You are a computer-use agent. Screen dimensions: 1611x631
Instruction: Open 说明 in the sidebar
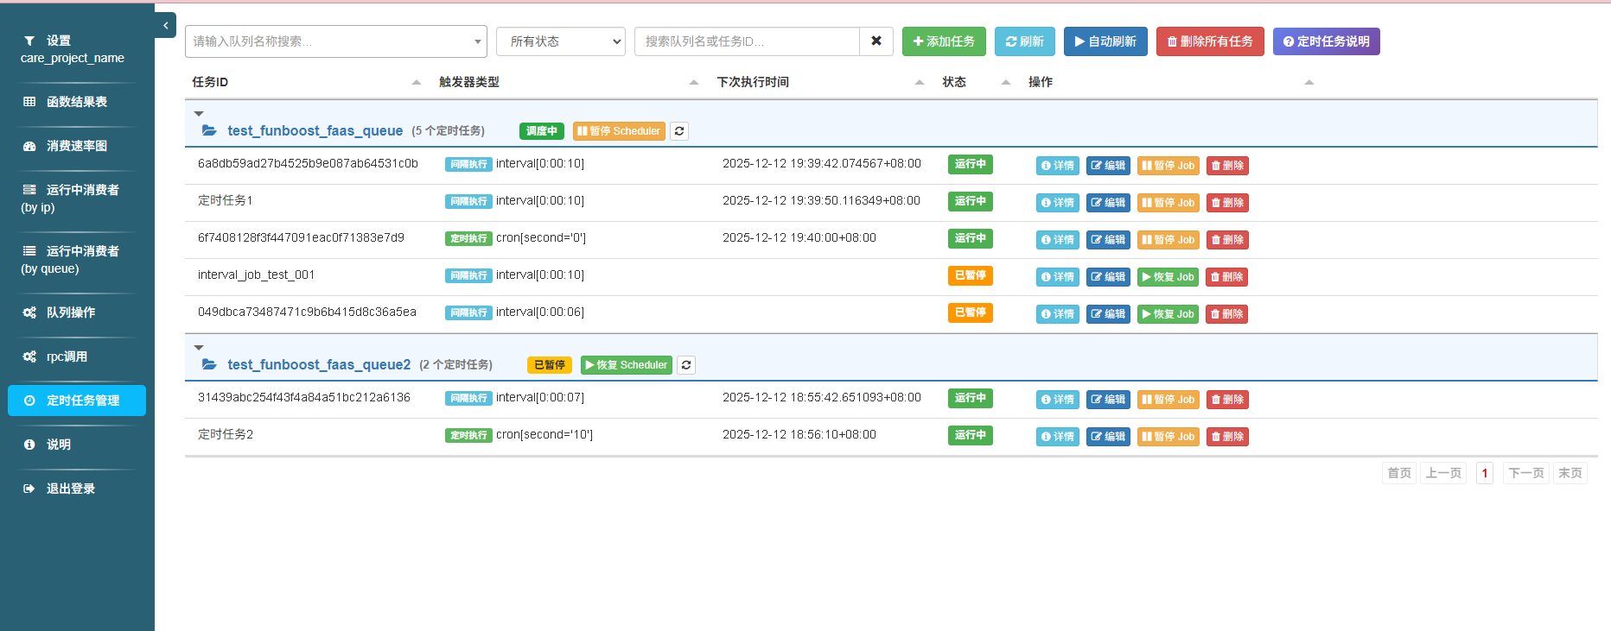point(77,445)
